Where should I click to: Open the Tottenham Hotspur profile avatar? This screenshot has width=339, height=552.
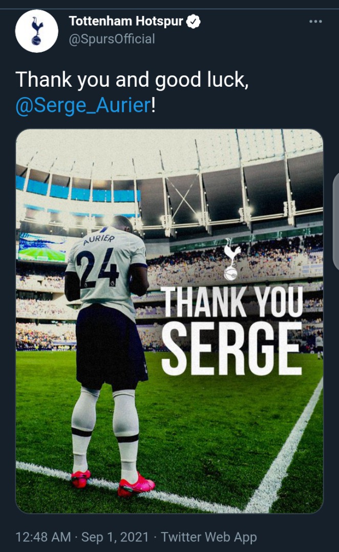click(37, 31)
